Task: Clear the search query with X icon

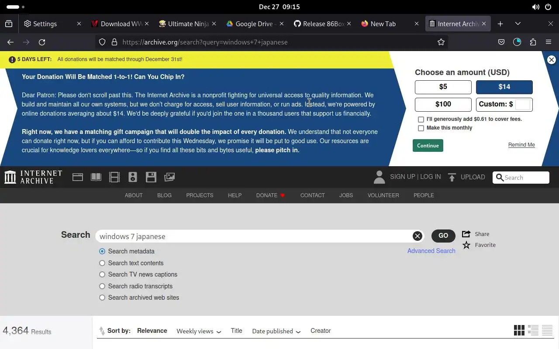Action: pyautogui.click(x=418, y=236)
